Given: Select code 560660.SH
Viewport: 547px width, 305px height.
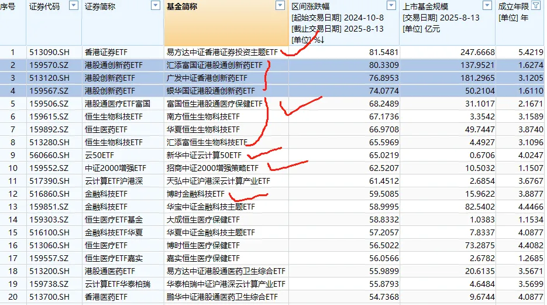Looking at the screenshot, I should pos(49,155).
